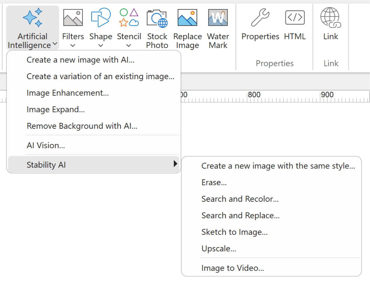Open Properties wrench icon

tap(260, 17)
